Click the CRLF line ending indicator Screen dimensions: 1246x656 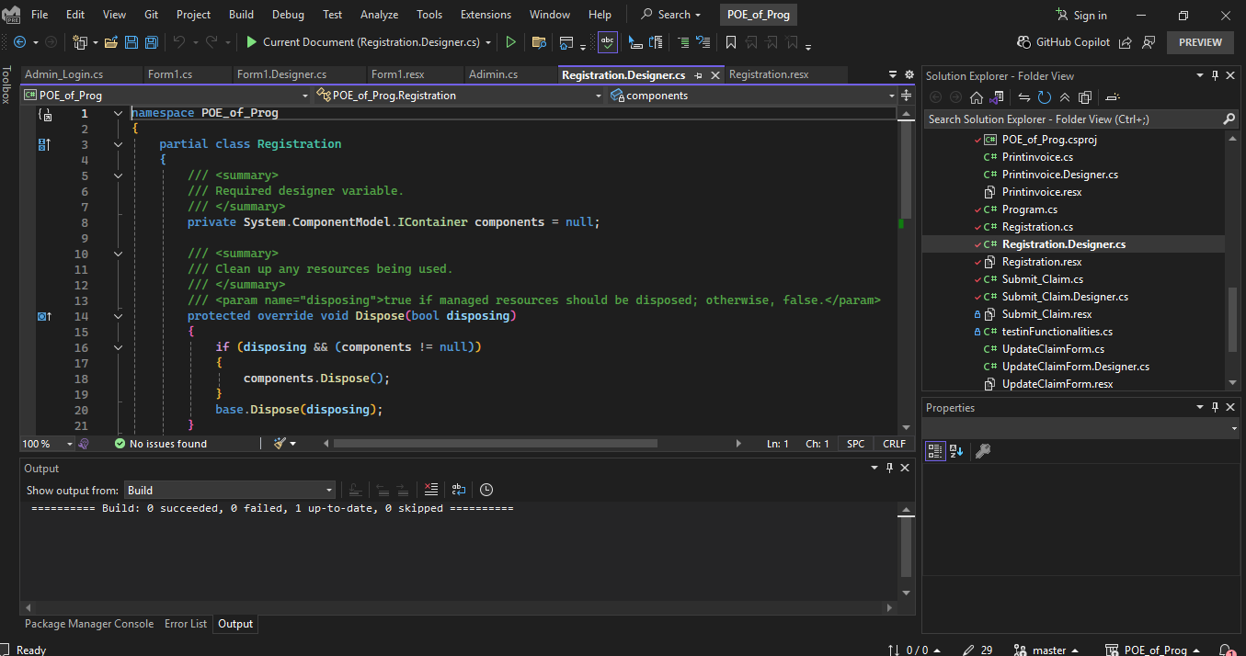pyautogui.click(x=894, y=444)
